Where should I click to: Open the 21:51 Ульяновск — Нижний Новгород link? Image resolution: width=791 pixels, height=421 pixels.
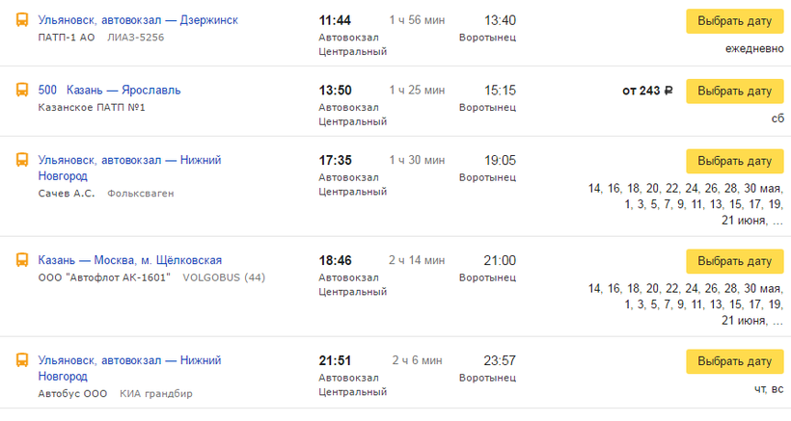(x=129, y=368)
